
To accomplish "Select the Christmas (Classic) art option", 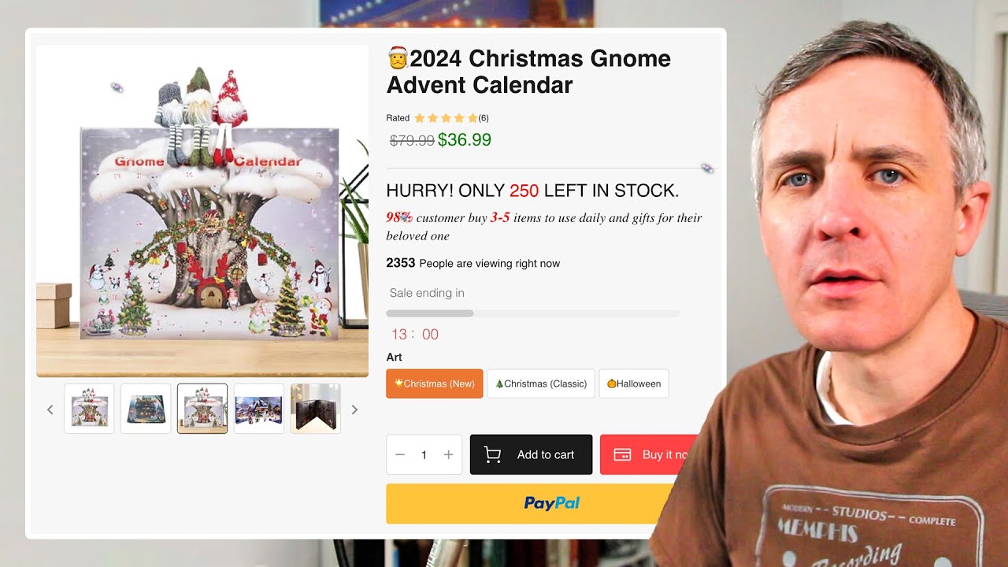I will tap(541, 384).
